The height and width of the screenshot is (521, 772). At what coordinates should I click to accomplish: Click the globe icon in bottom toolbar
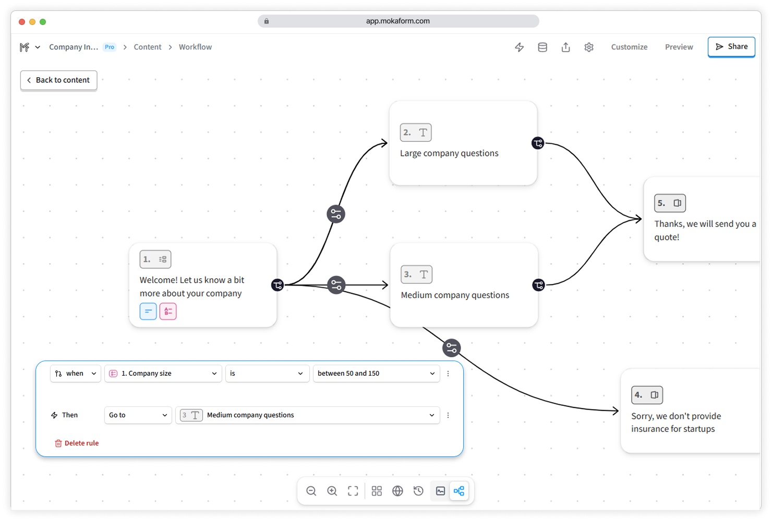click(397, 491)
